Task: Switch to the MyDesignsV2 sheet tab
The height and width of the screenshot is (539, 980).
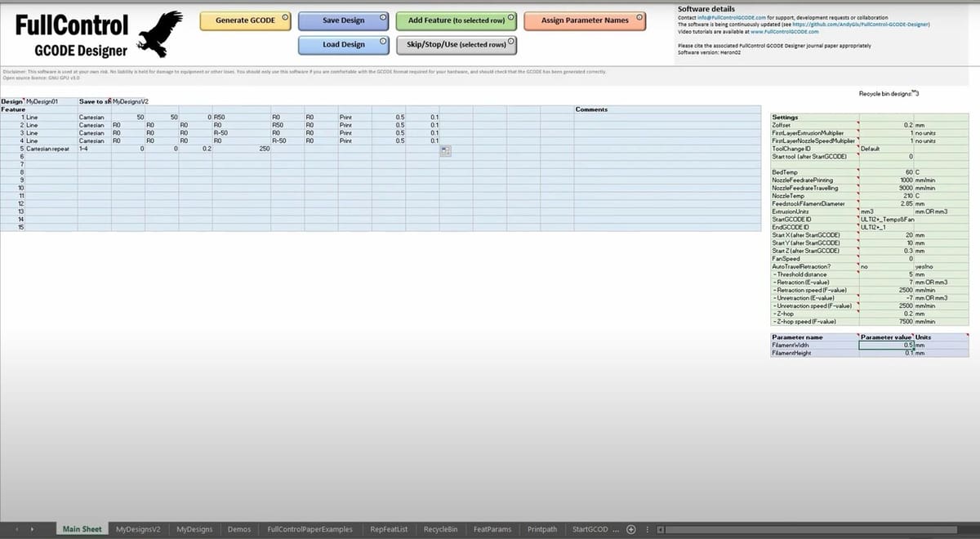Action: [x=138, y=529]
